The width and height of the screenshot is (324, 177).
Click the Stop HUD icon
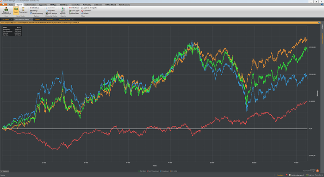47,11
